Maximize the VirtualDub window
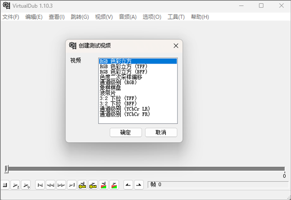 pos(261,6)
